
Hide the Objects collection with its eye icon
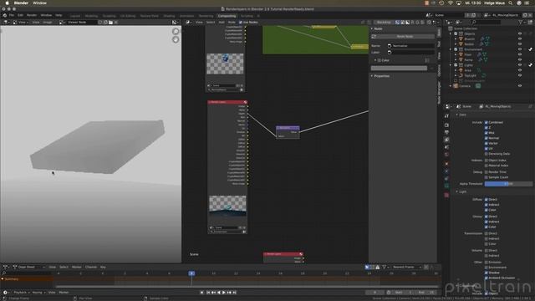click(x=520, y=33)
